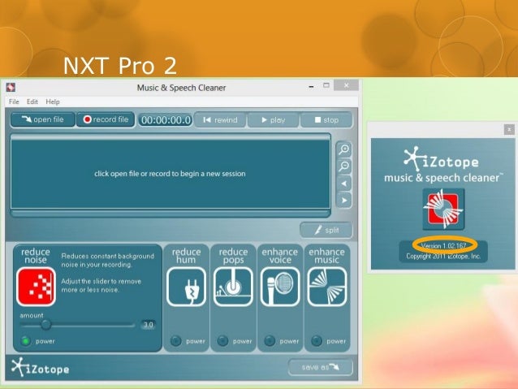
Task: Select the reduce pops record icon
Action: tap(233, 287)
